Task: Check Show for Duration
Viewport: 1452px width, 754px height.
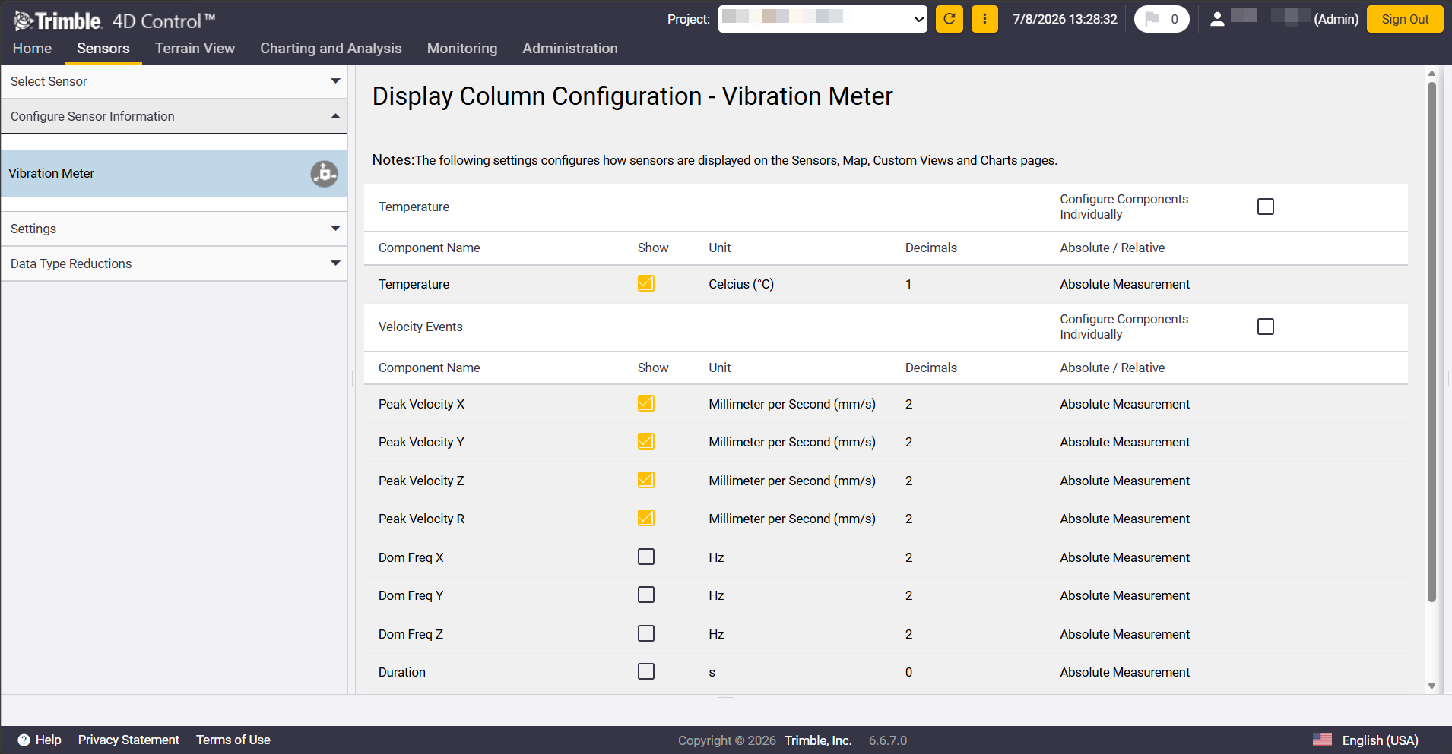Action: (x=646, y=671)
